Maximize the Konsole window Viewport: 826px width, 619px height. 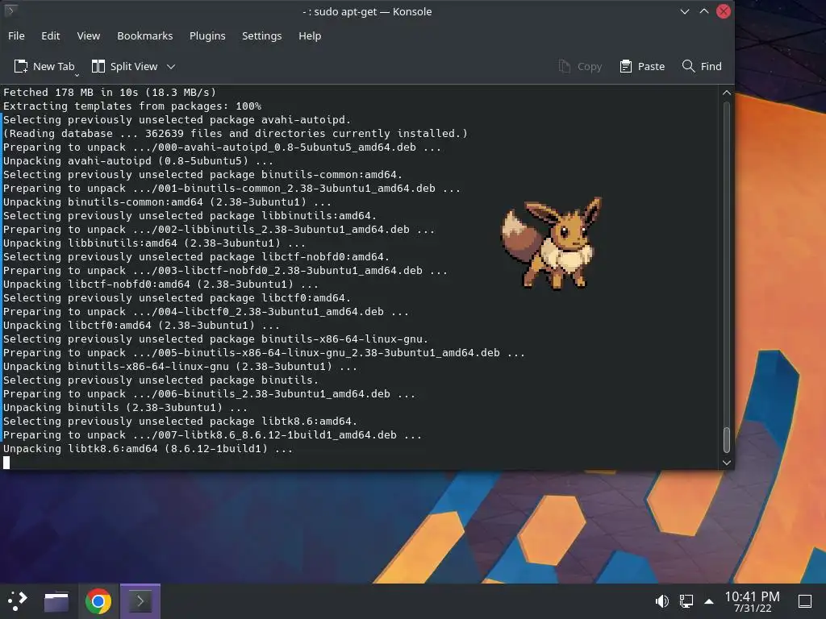point(703,11)
